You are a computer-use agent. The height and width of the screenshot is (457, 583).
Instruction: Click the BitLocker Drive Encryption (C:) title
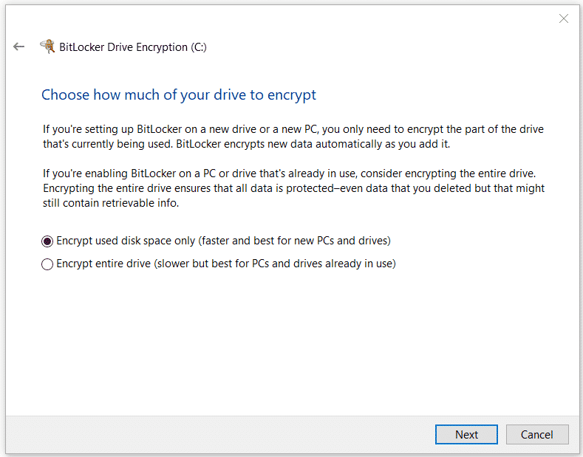tap(133, 47)
